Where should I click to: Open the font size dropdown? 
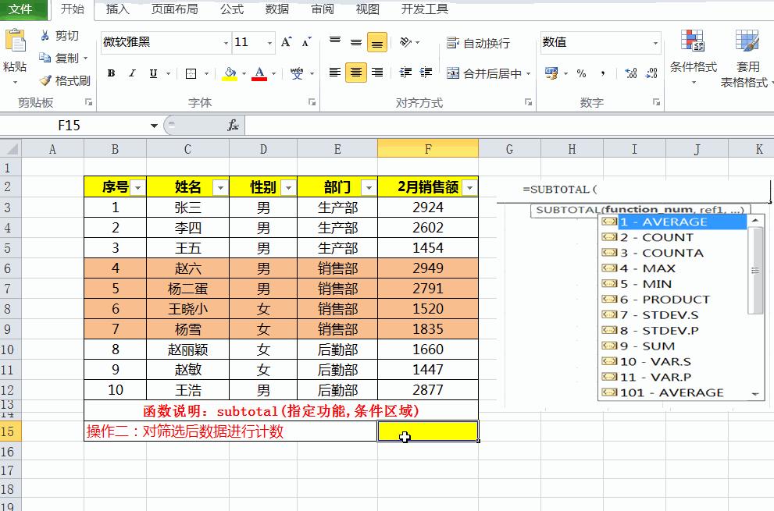(269, 42)
